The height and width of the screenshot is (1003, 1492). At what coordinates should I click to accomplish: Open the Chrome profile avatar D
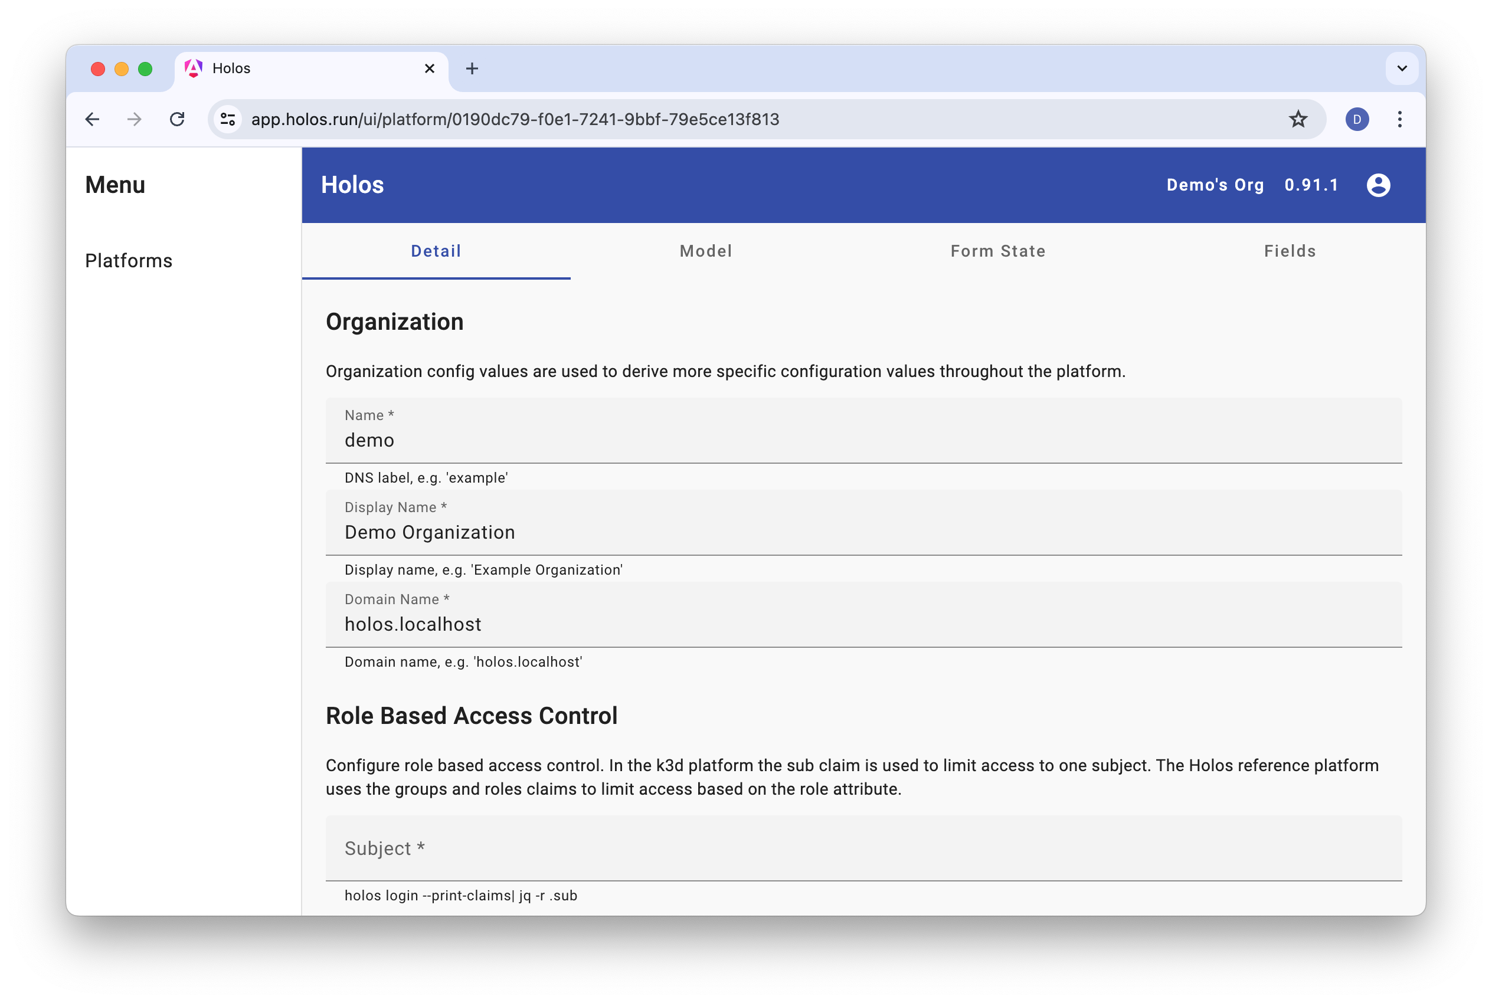(1356, 120)
